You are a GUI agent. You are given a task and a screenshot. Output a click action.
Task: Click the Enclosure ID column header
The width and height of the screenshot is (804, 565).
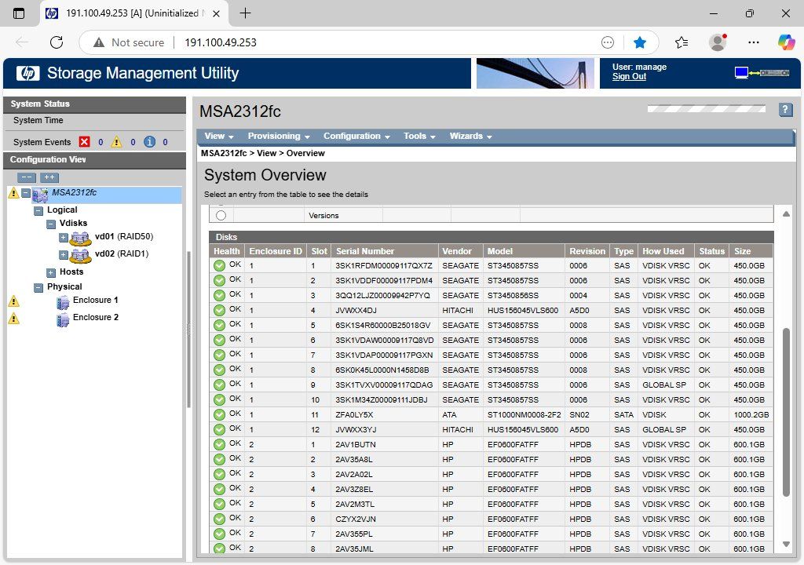coord(276,251)
